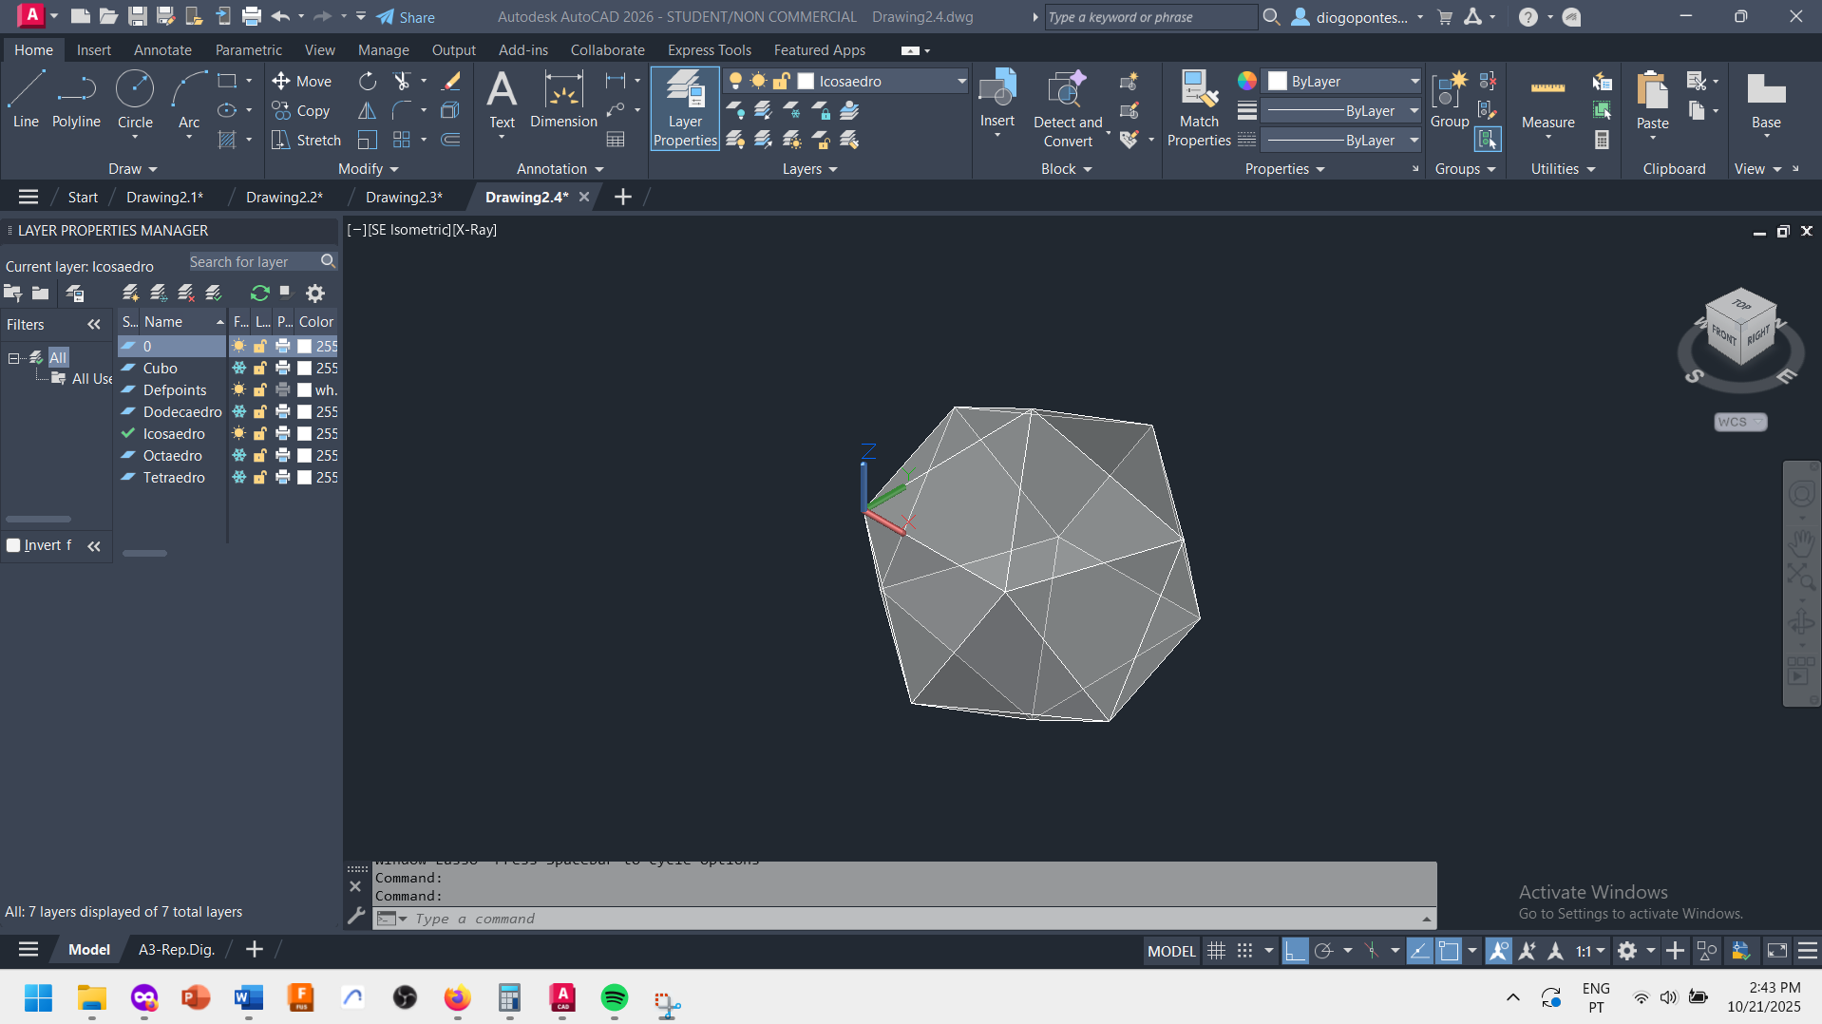
Task: Select the Circle tool
Action: pos(135,99)
